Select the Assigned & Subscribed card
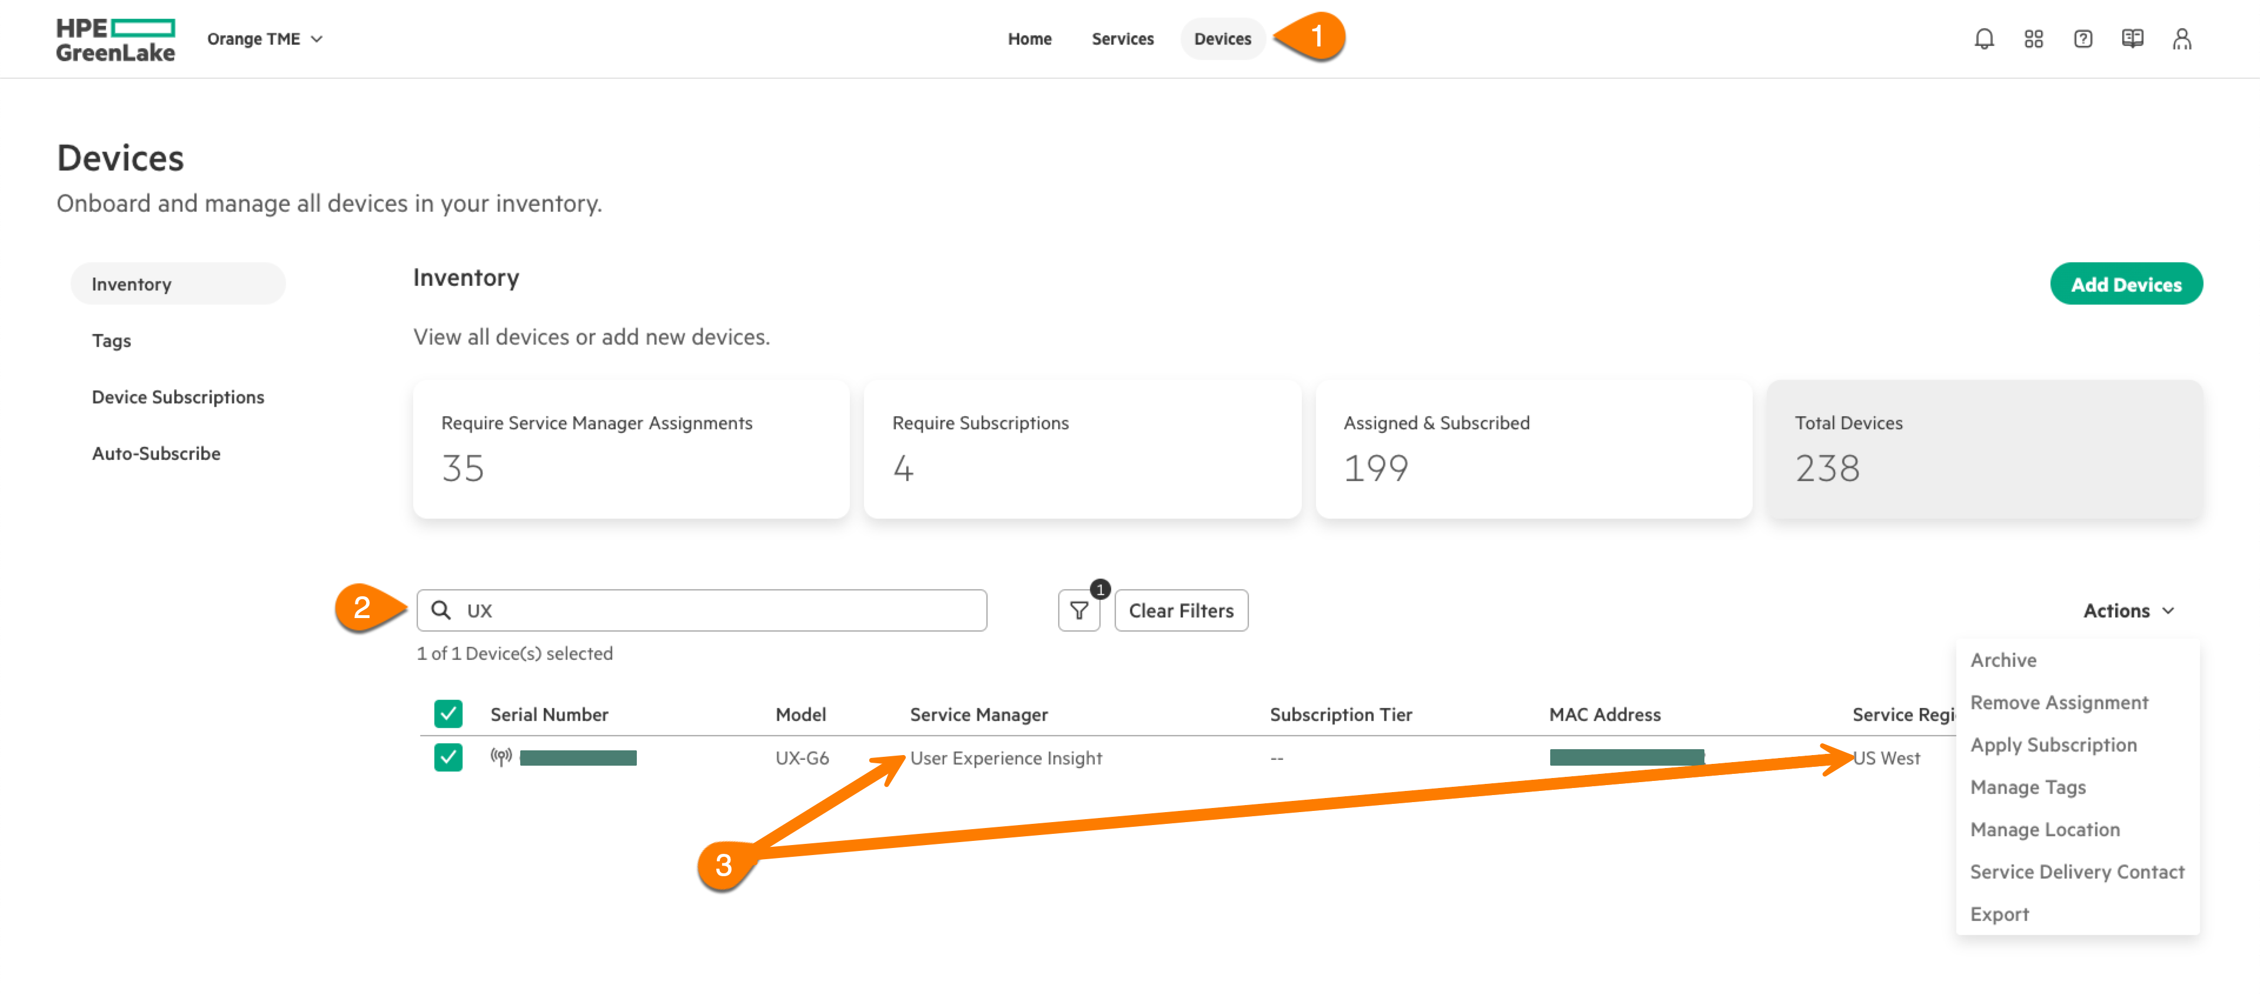Viewport: 2260px width, 995px height. [1534, 449]
